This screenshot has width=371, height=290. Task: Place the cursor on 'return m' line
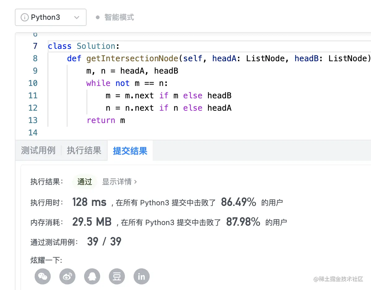point(106,120)
